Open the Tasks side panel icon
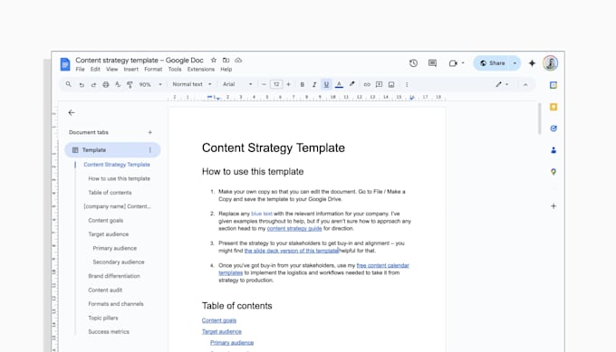 [x=553, y=128]
